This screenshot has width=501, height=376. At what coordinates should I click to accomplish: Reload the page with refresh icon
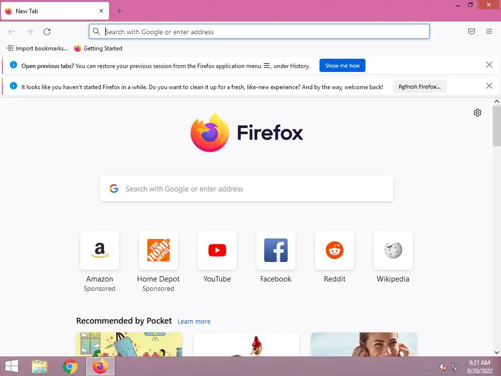coord(47,31)
